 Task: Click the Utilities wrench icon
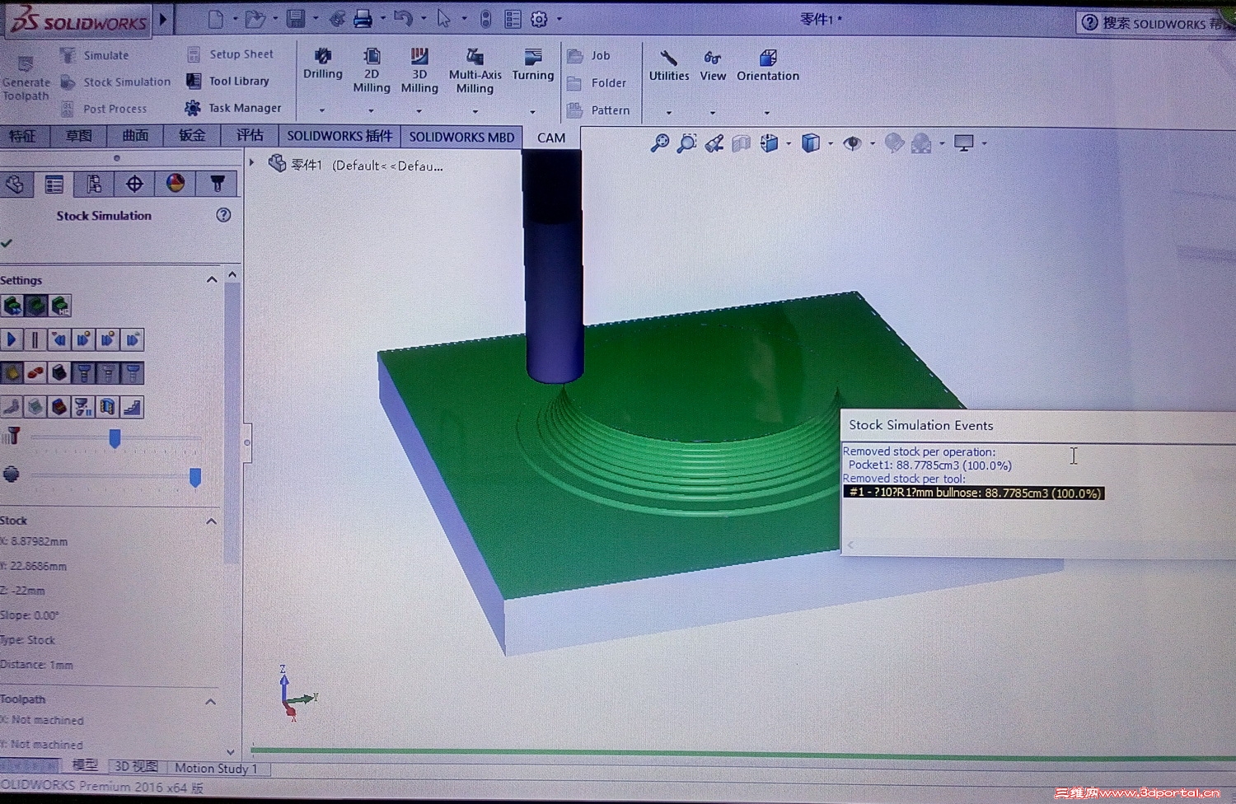pos(668,58)
